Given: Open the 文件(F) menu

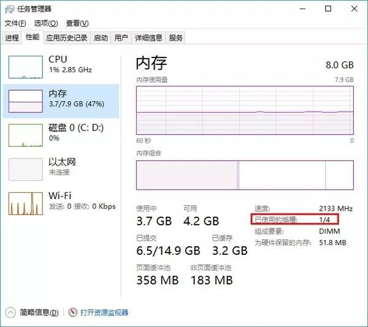Looking at the screenshot, I should tap(15, 23).
